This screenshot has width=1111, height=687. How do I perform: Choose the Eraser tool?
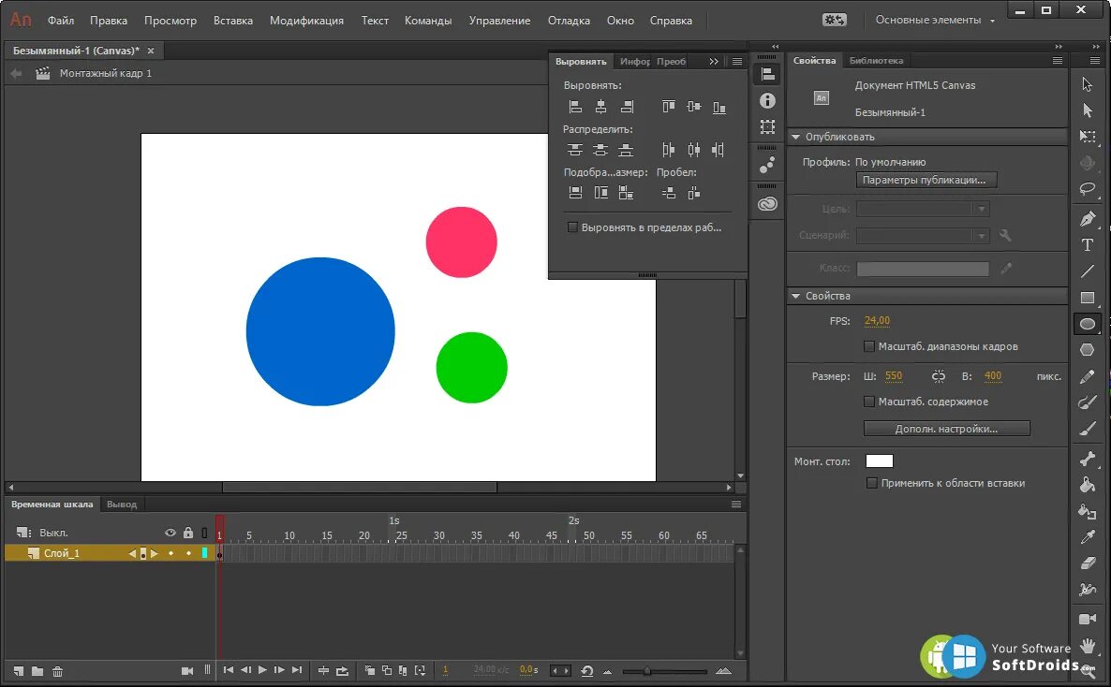click(x=1087, y=563)
